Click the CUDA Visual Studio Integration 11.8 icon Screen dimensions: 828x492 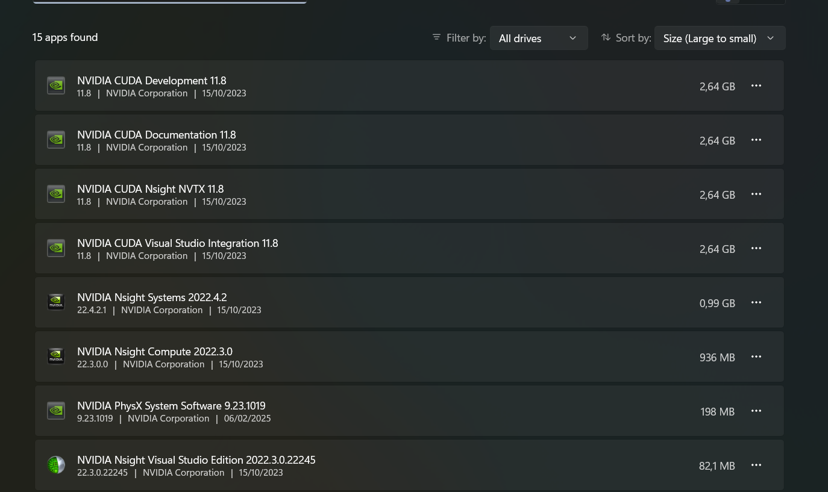(x=56, y=248)
